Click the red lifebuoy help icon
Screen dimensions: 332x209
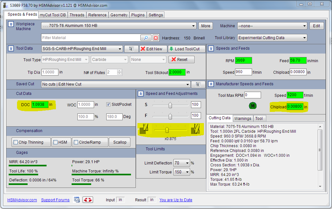tap(87, 200)
